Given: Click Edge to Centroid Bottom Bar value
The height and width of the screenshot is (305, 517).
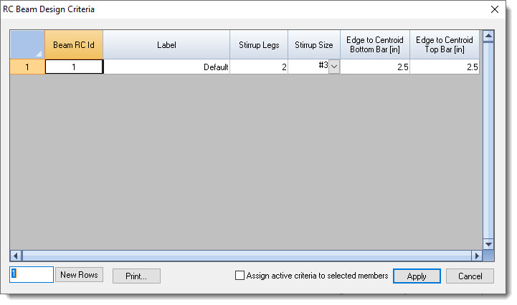Looking at the screenshot, I should [x=374, y=67].
